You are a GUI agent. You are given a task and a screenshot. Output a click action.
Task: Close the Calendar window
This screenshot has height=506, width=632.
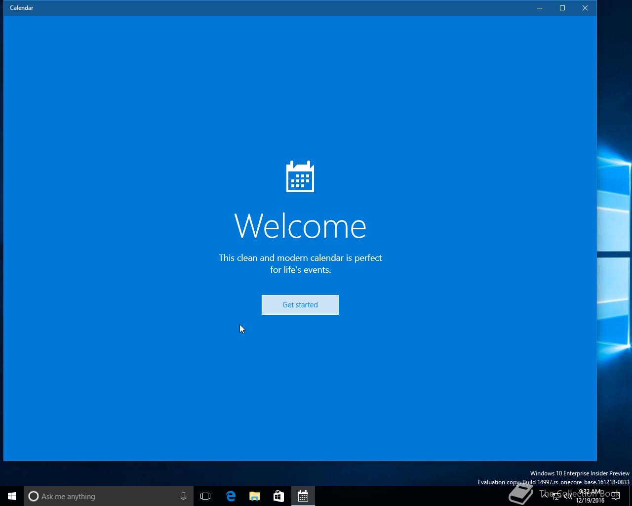585,8
